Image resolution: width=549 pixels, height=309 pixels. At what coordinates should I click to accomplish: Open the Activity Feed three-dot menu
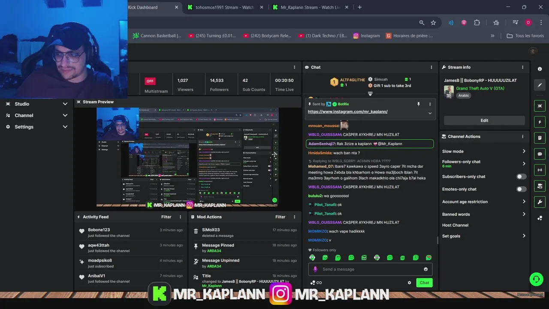(180, 217)
